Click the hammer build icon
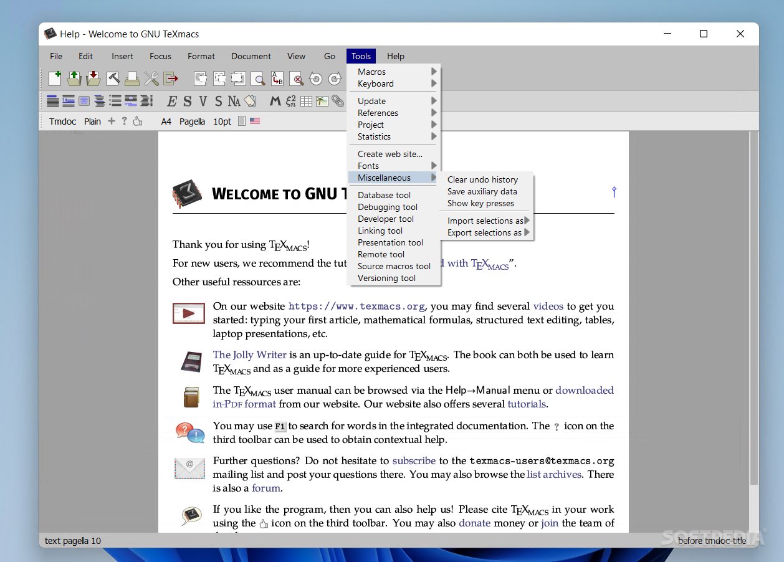 pyautogui.click(x=113, y=79)
